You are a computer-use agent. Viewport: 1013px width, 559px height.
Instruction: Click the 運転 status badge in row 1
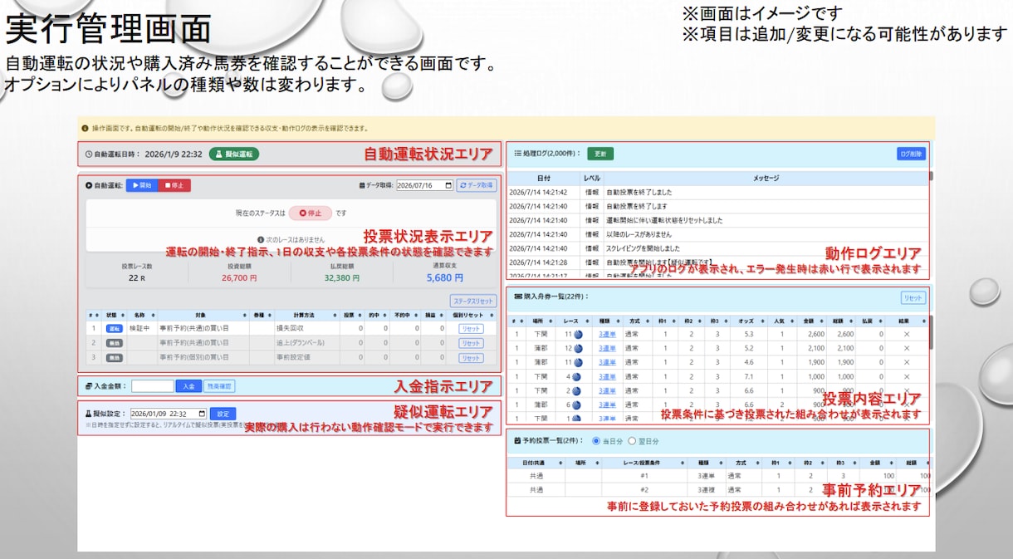114,329
